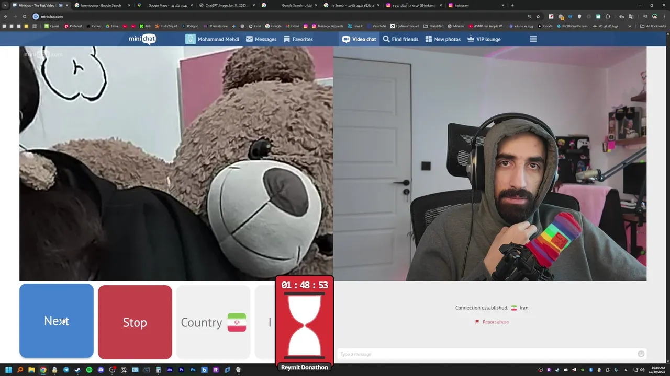Open Steam from the taskbar

pyautogui.click(x=77, y=370)
